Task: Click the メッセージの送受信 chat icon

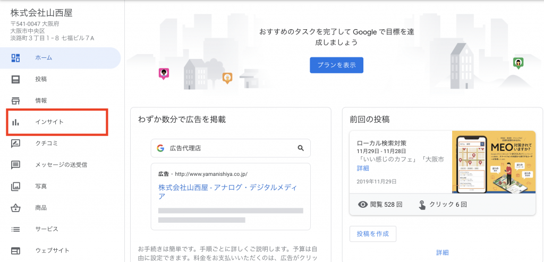Action: (15, 165)
